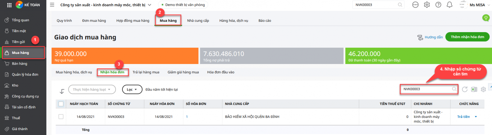Refresh the invoice list
This screenshot has width=492, height=135.
[x=465, y=89]
